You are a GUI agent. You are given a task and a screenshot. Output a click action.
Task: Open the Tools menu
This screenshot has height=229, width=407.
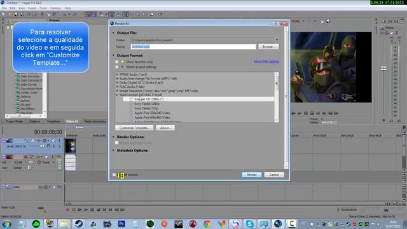[x=43, y=8]
